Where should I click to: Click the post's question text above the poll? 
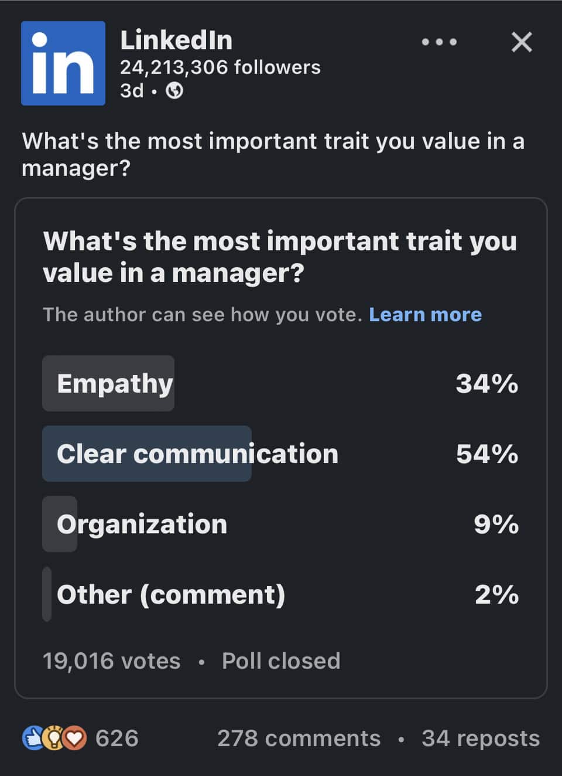pos(273,154)
